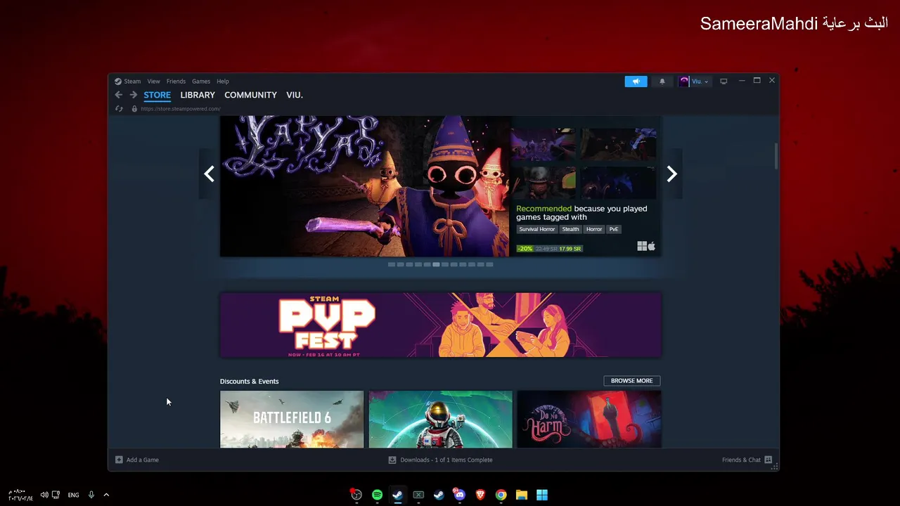Open the Steam announcements megaphone button

coord(636,82)
